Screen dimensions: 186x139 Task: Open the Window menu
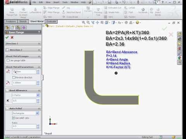74,2
